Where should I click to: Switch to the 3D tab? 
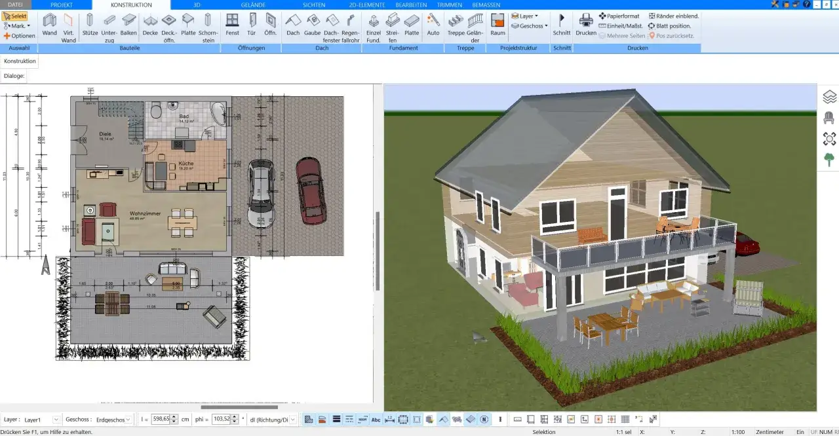pyautogui.click(x=197, y=5)
